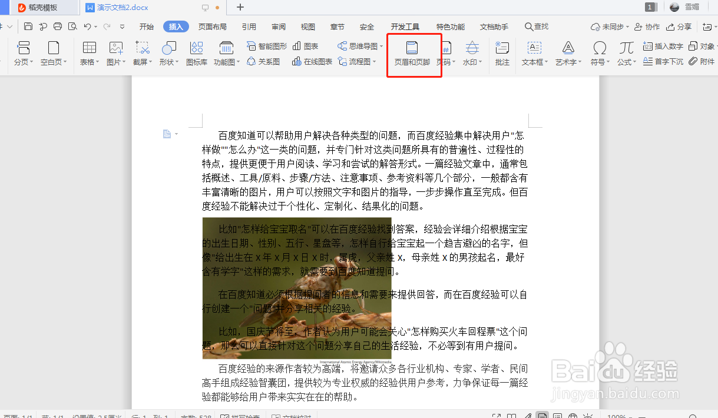Toggle the 文档校对 document proofing checkbox

click(275, 415)
